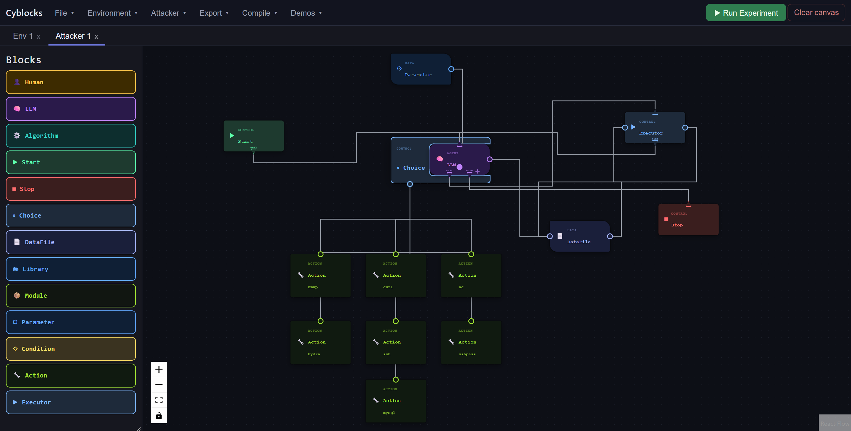Click the DataFile node right handle

click(610, 236)
